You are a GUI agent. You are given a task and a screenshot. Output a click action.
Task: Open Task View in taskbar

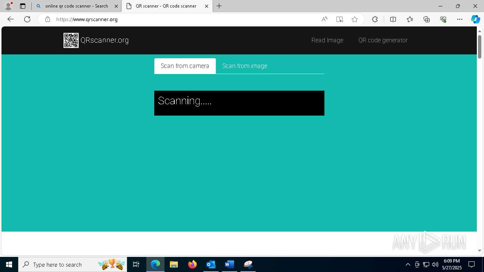coord(136,264)
